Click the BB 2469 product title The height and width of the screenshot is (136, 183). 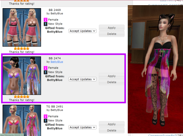[x=55, y=10]
